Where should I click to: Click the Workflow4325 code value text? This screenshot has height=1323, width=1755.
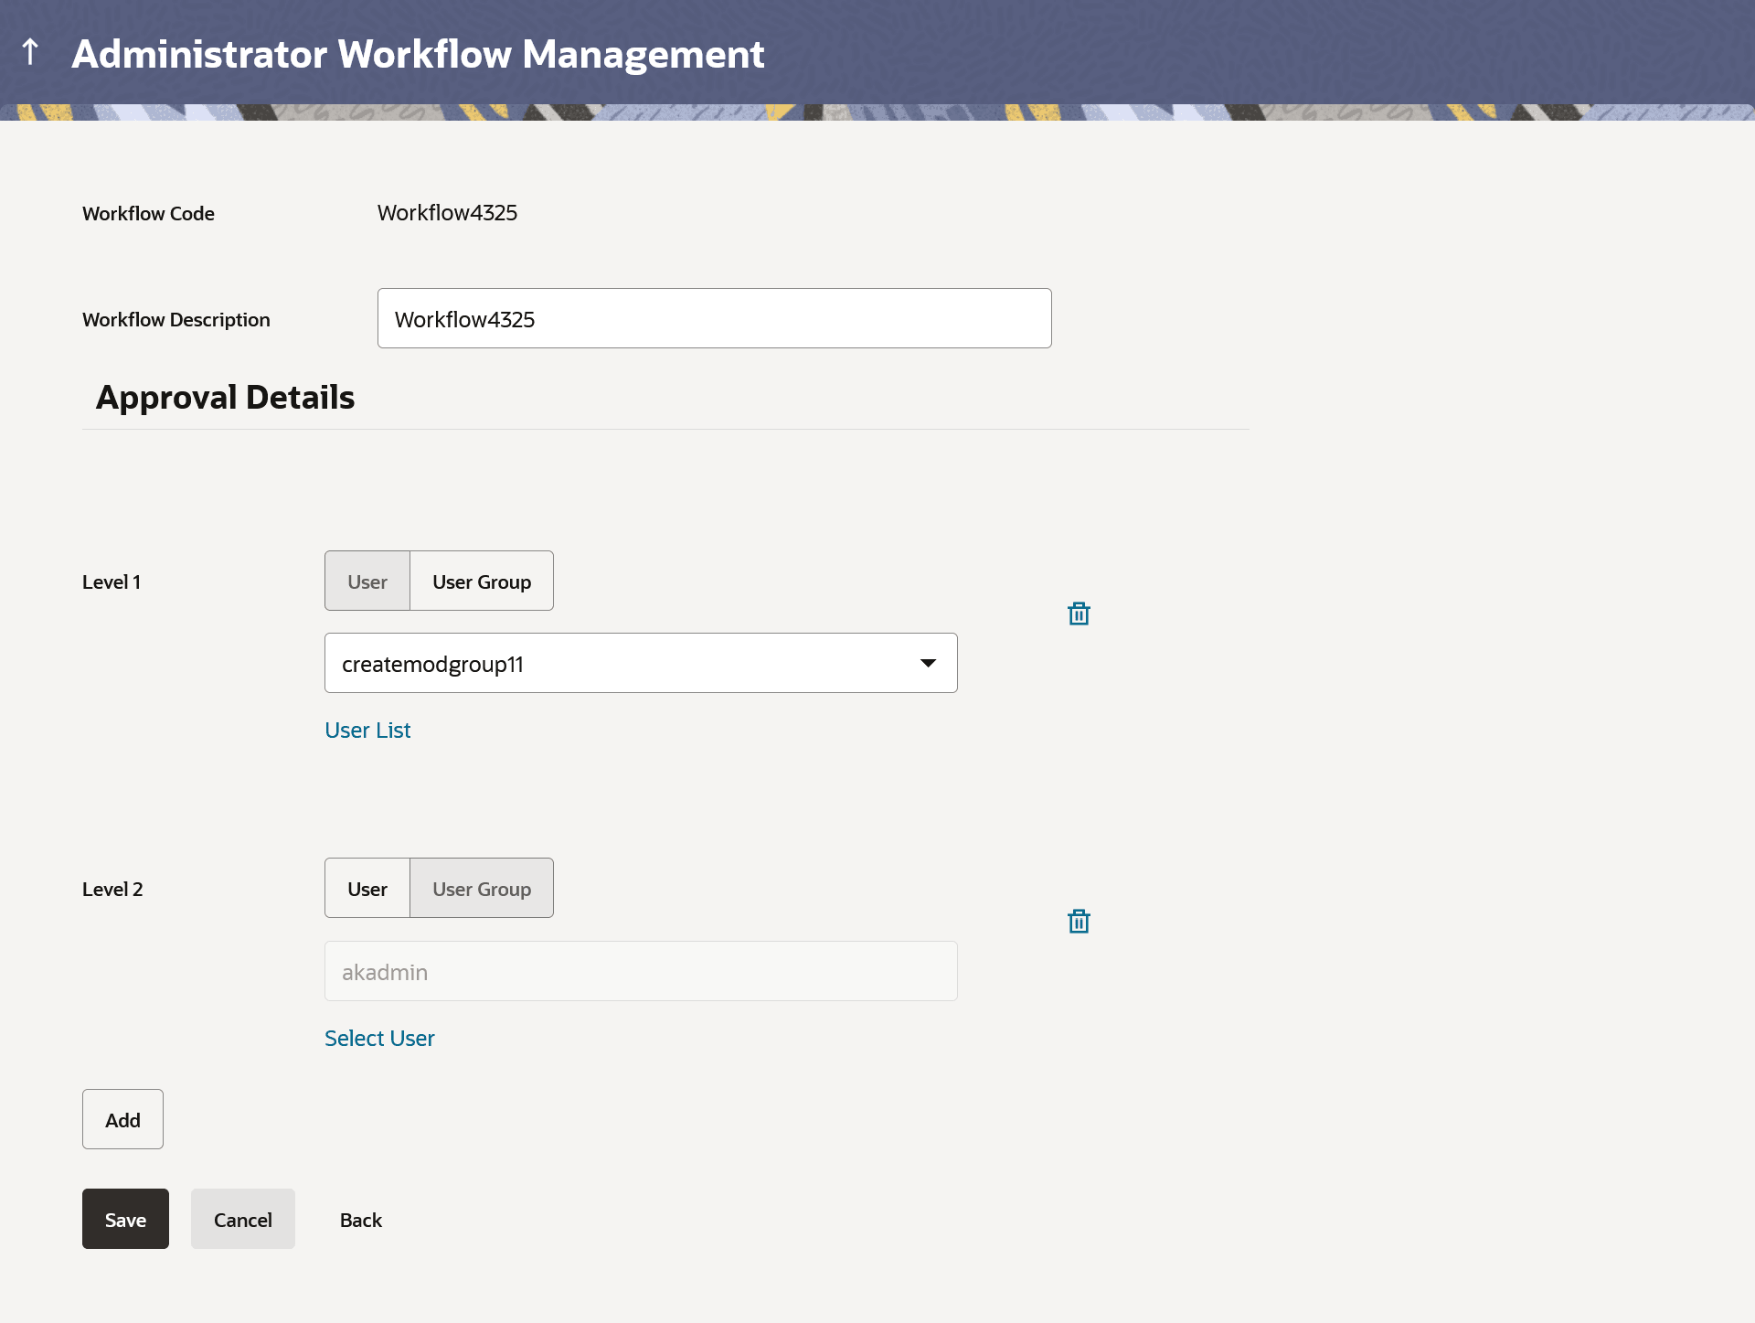[x=447, y=213]
